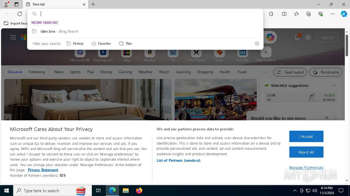Screen dimensions: 350x196
Task: Refresh the page
Action: tap(20, 14)
